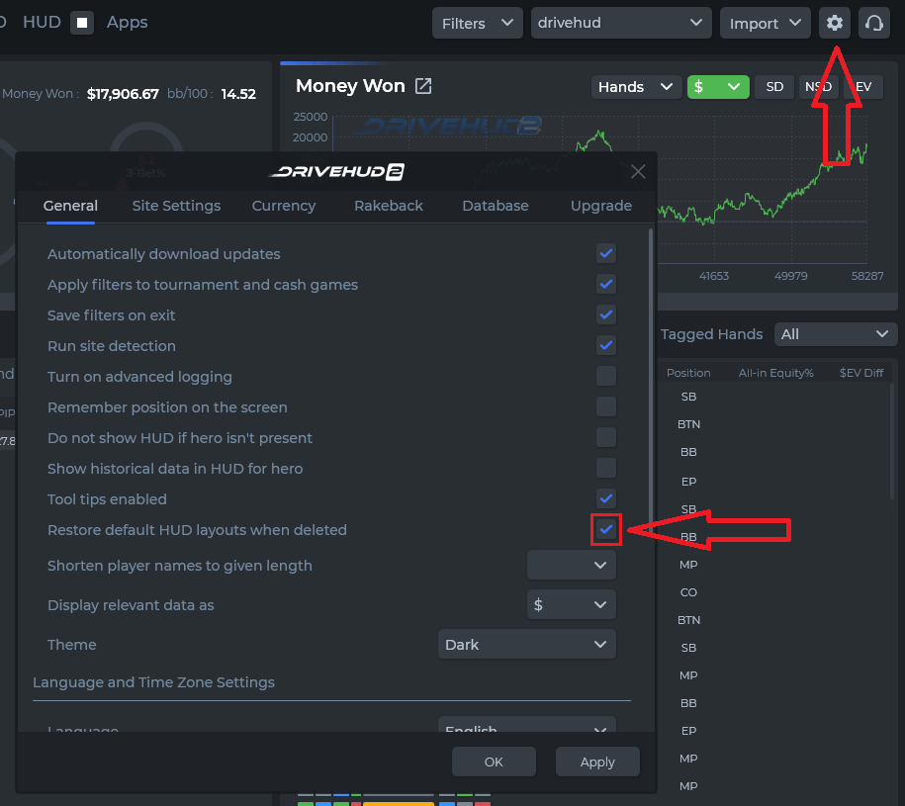Pop out the Money Won graph icon
905x806 pixels.
[x=423, y=86]
